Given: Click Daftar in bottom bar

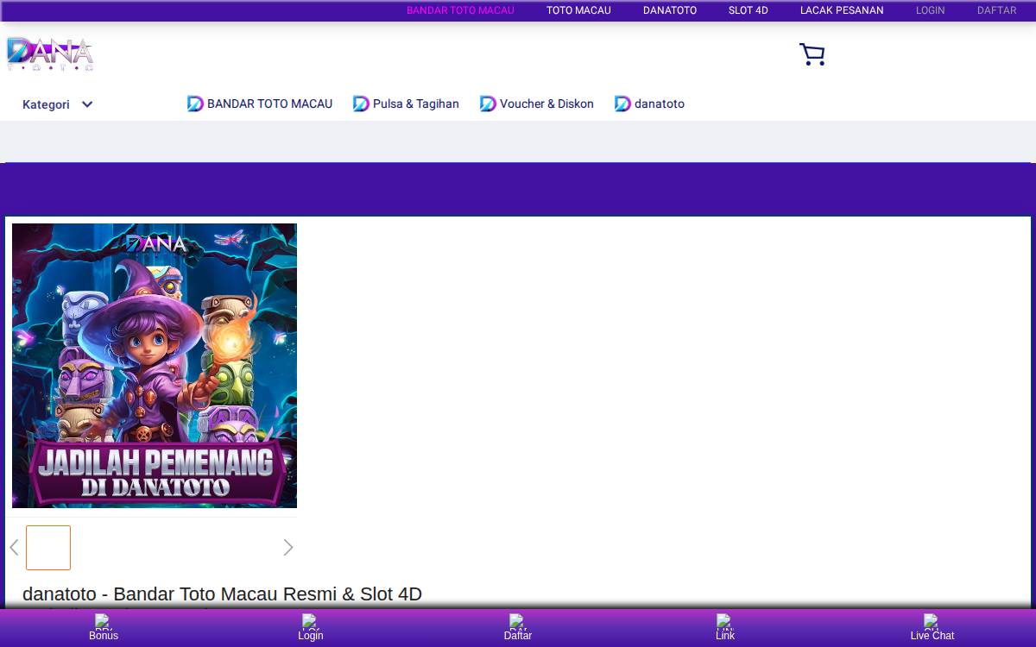Looking at the screenshot, I should pos(518,628).
